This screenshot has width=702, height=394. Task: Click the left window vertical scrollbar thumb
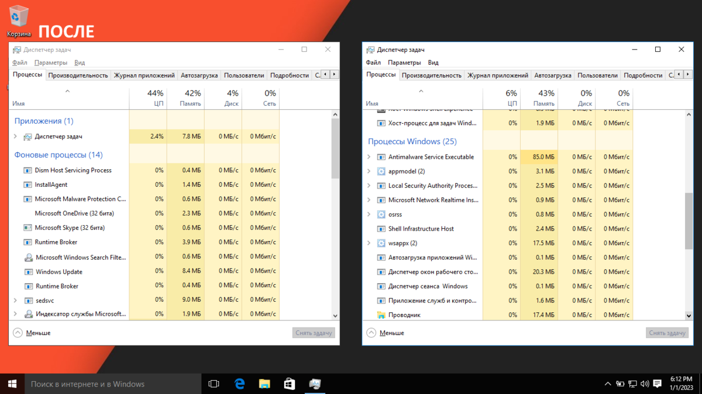pyautogui.click(x=335, y=148)
